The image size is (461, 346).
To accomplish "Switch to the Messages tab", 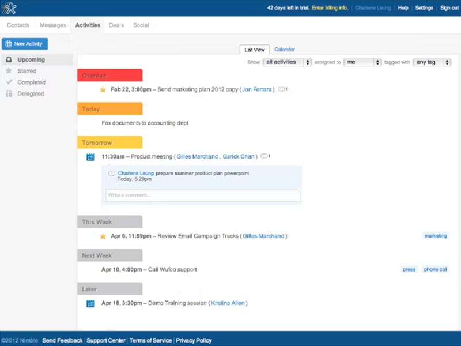I will (x=53, y=25).
